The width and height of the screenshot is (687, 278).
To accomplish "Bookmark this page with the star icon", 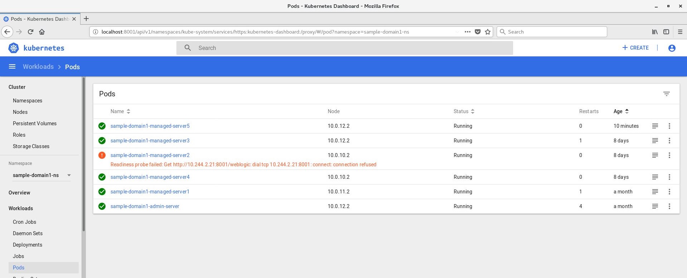I will 487,32.
